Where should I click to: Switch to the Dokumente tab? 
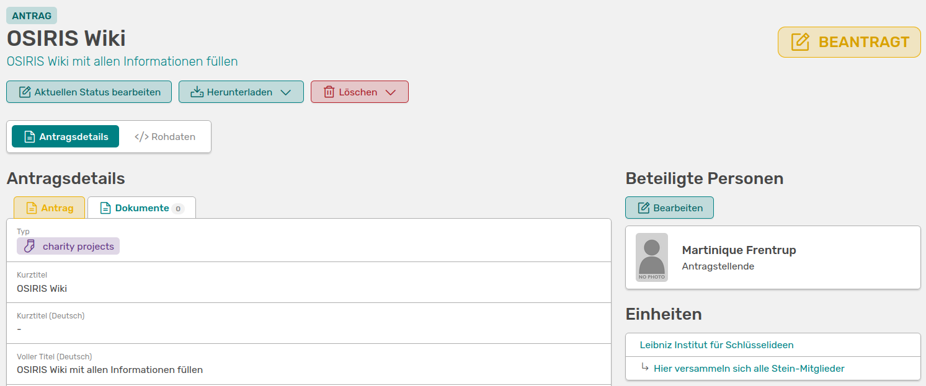pyautogui.click(x=141, y=208)
